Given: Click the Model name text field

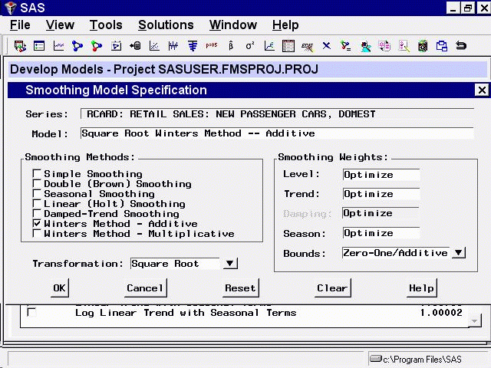Looking at the screenshot, I should point(277,133).
